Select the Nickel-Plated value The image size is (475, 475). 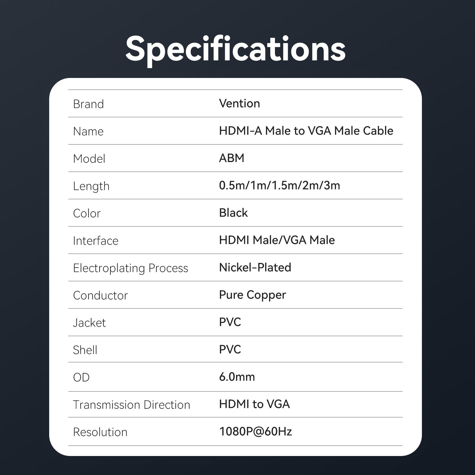pos(255,268)
